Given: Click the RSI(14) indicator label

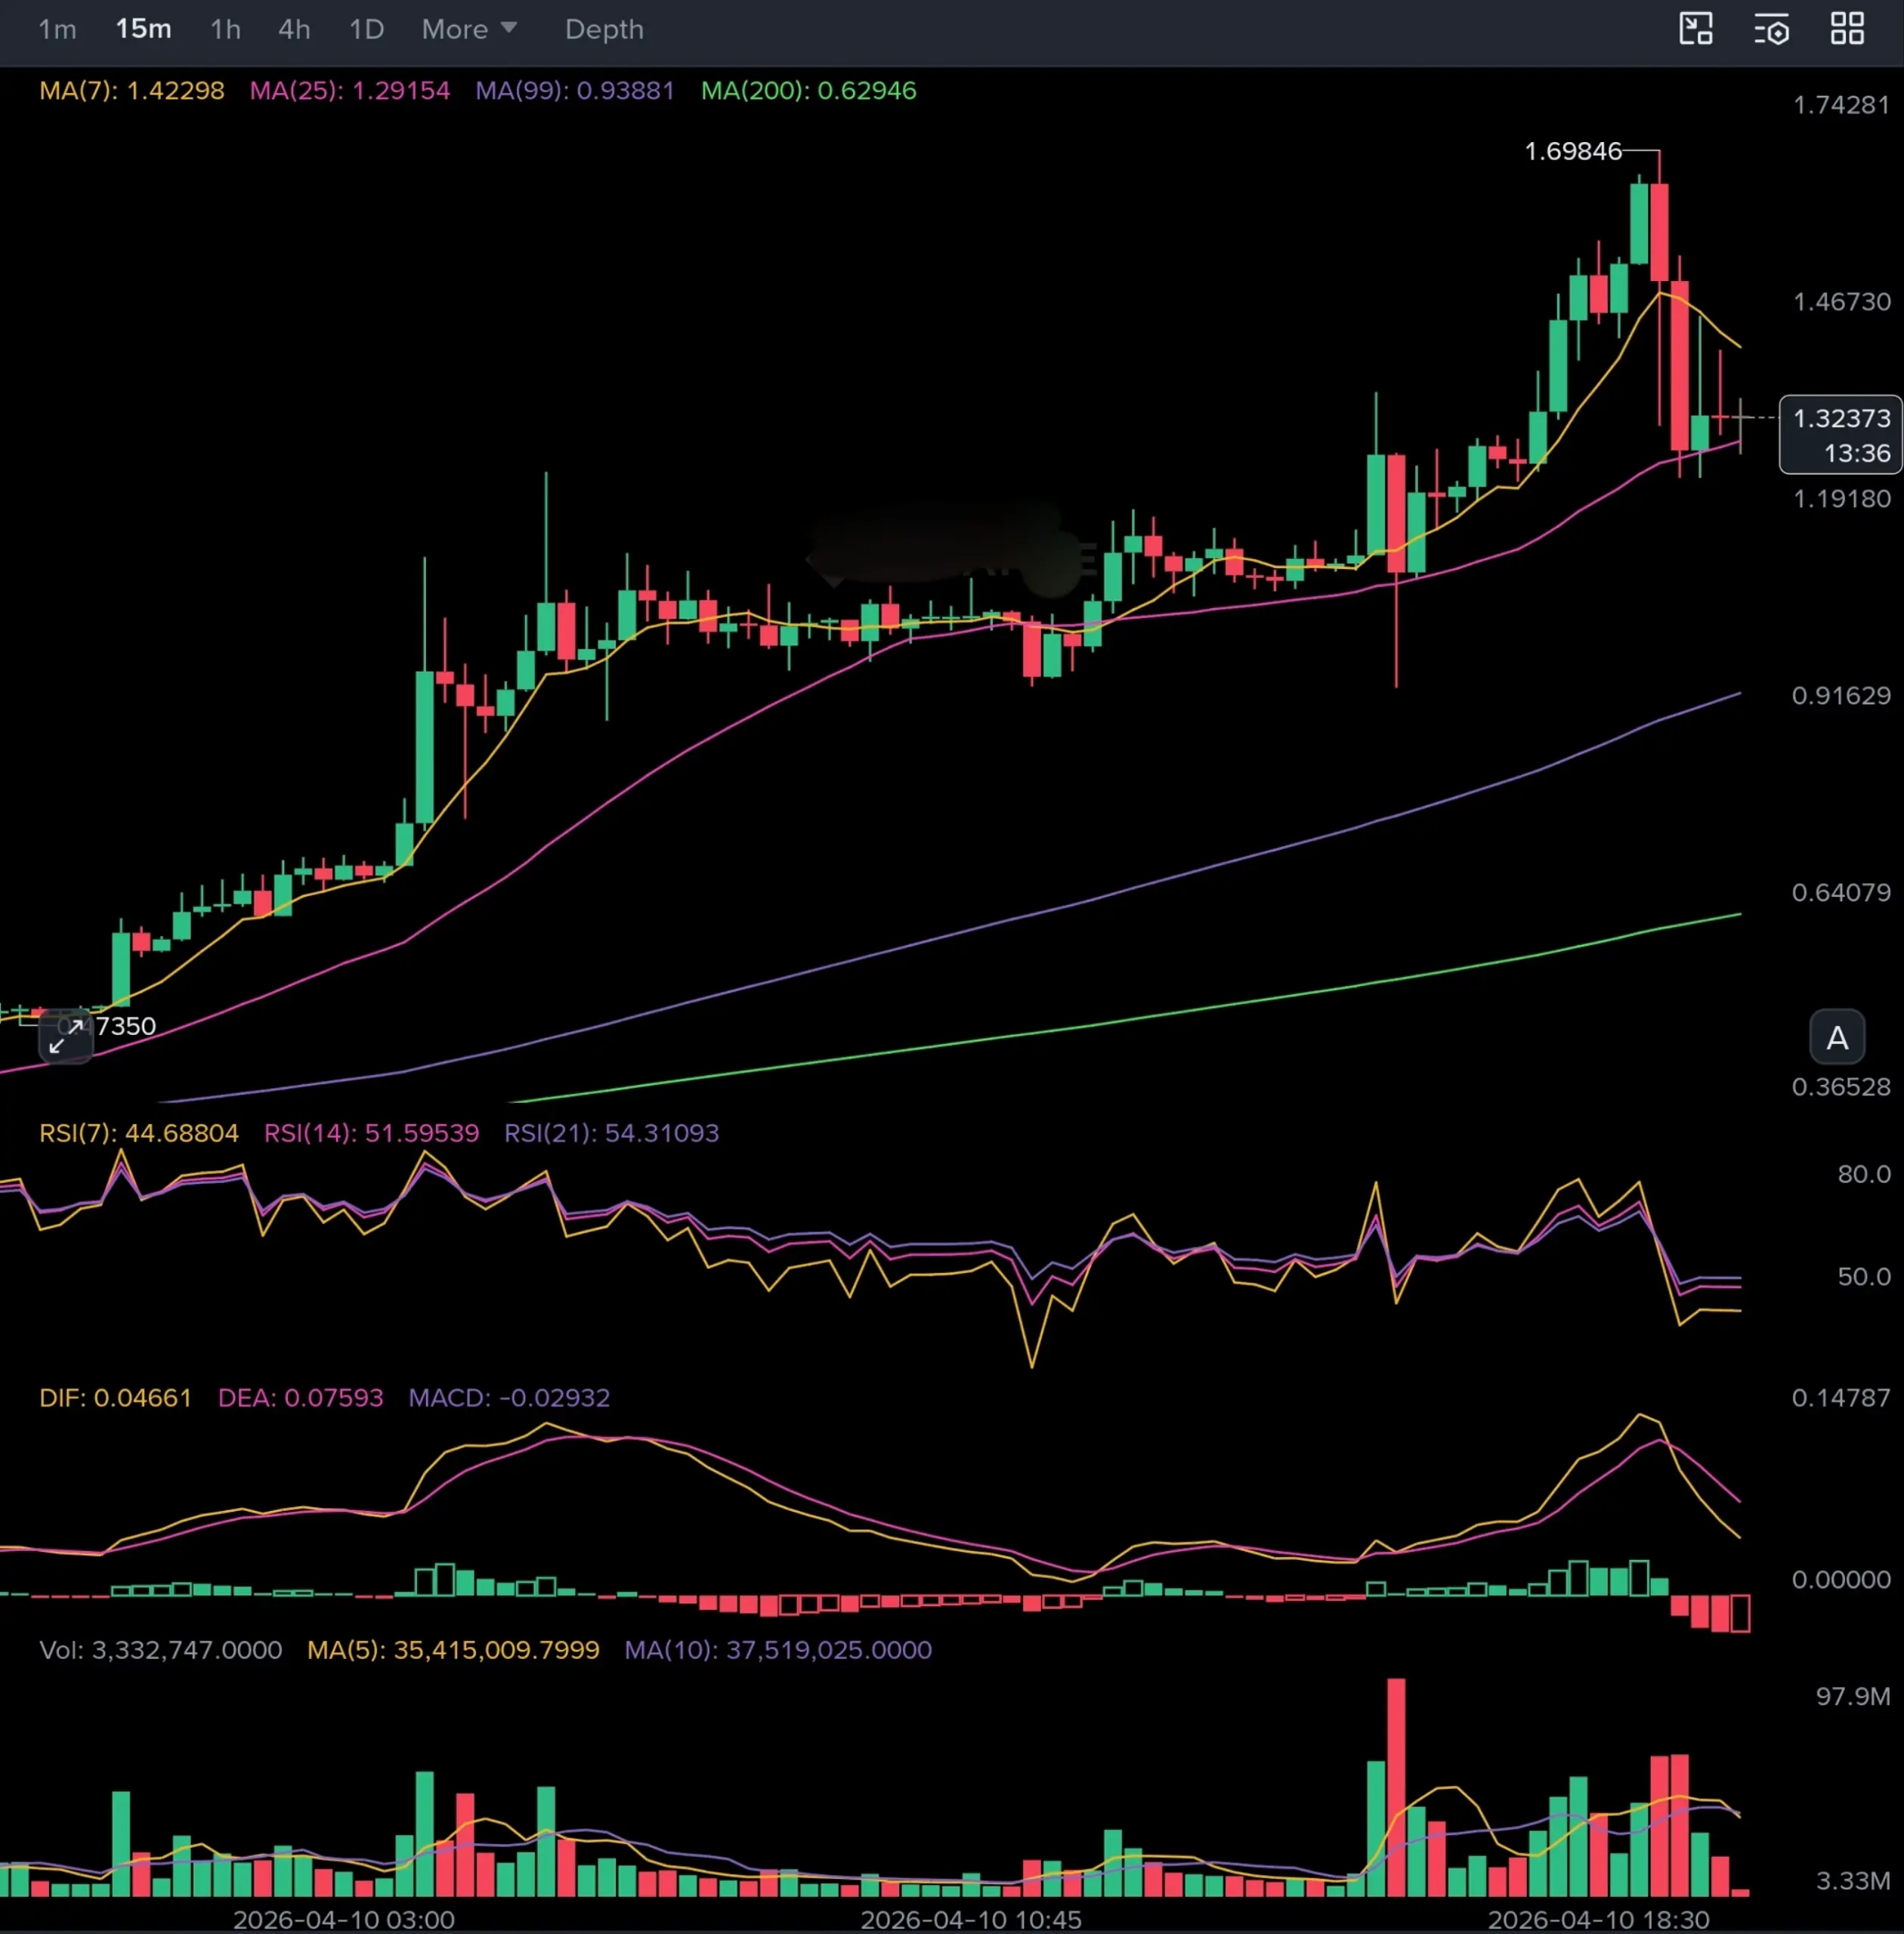Looking at the screenshot, I should click(x=371, y=1133).
